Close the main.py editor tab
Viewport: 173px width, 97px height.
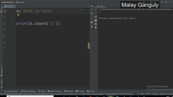point(14,6)
